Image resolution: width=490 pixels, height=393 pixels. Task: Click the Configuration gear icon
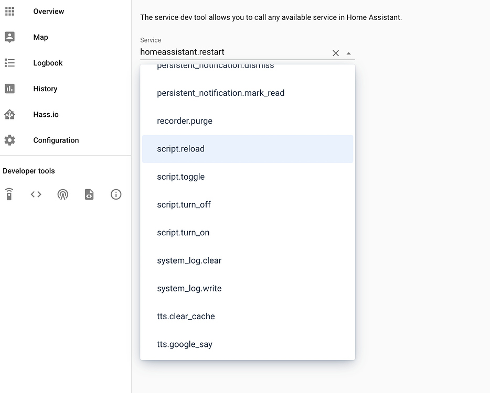pyautogui.click(x=9, y=140)
